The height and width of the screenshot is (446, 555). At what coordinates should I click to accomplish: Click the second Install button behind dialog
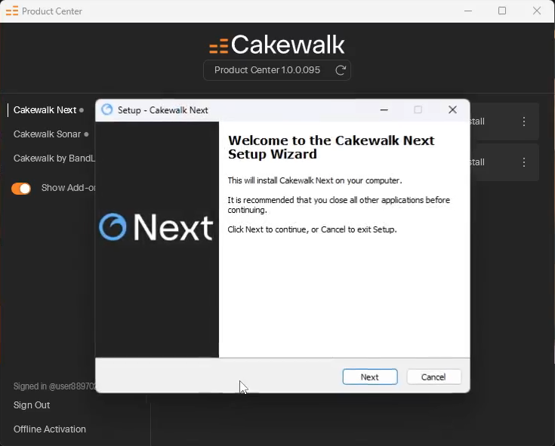477,162
